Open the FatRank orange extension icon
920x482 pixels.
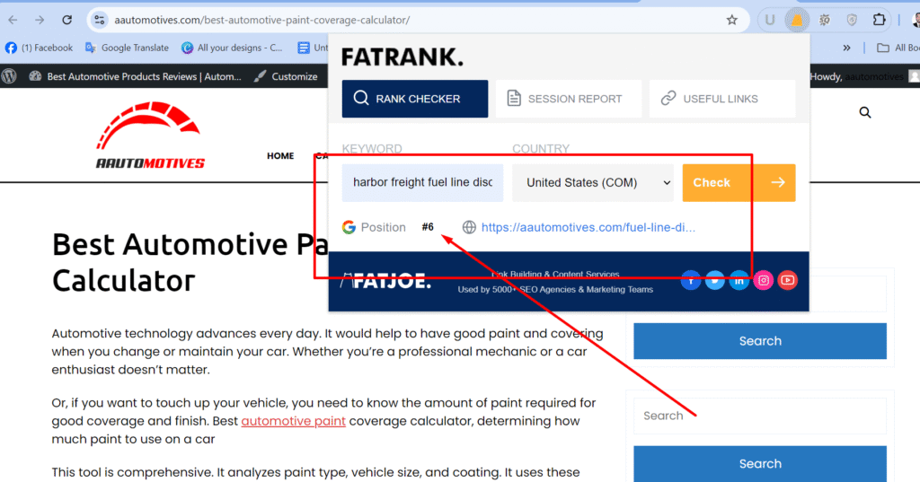(x=797, y=20)
